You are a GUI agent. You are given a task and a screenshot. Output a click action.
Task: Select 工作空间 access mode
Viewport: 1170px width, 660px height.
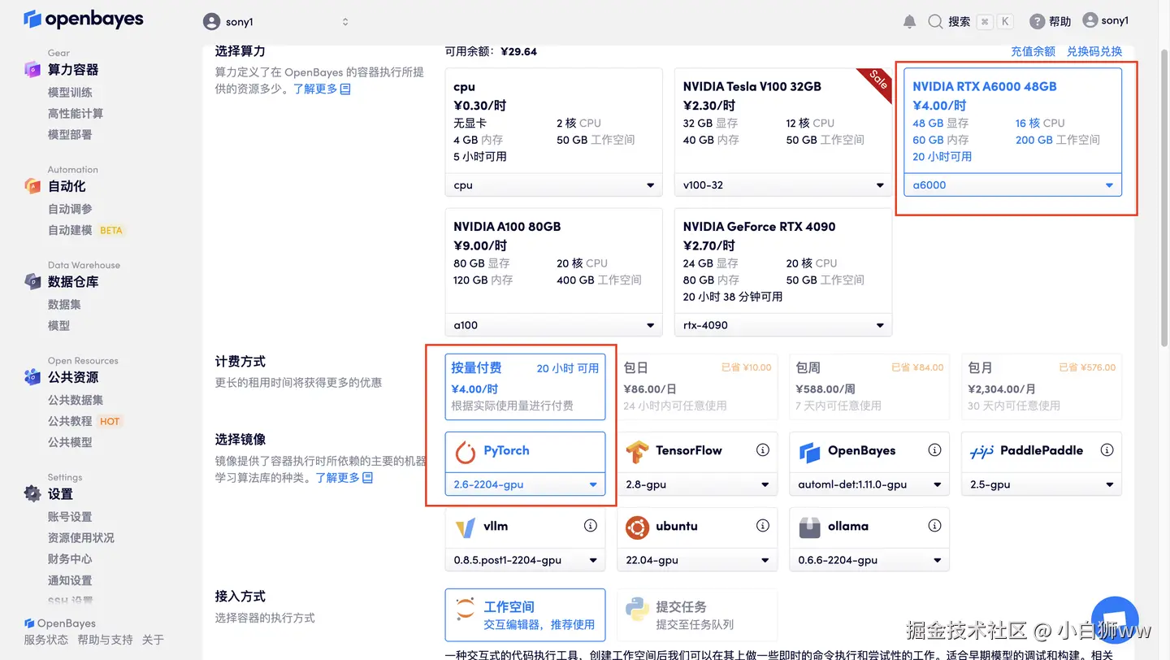point(525,615)
